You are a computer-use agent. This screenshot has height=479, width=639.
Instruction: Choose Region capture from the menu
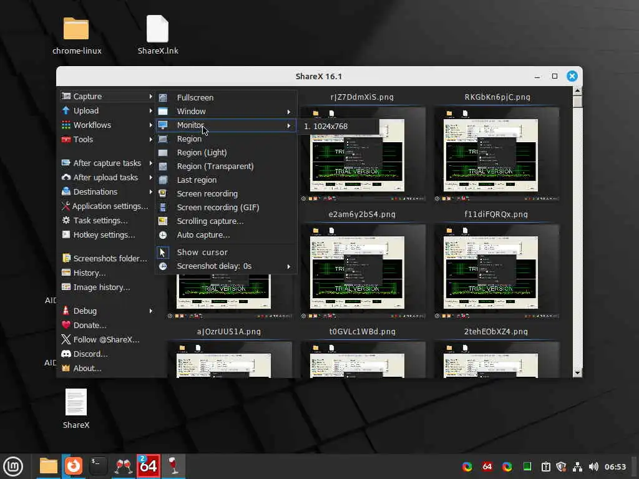pos(226,139)
